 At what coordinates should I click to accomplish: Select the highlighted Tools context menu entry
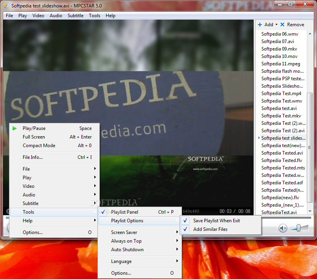tap(55, 212)
